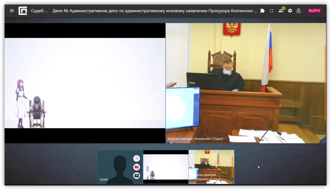Toggle the room lock icon
Screen dimensions: 331x190
coord(298,11)
